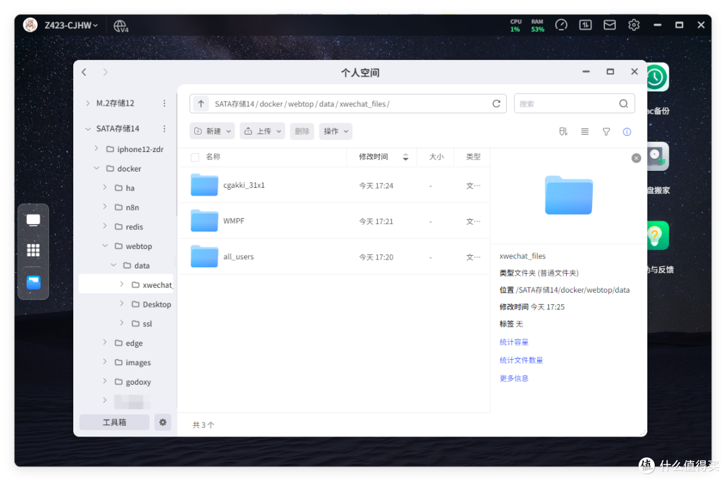Open system settings gear in top bar
Screen dimensions: 726x481
click(x=633, y=25)
